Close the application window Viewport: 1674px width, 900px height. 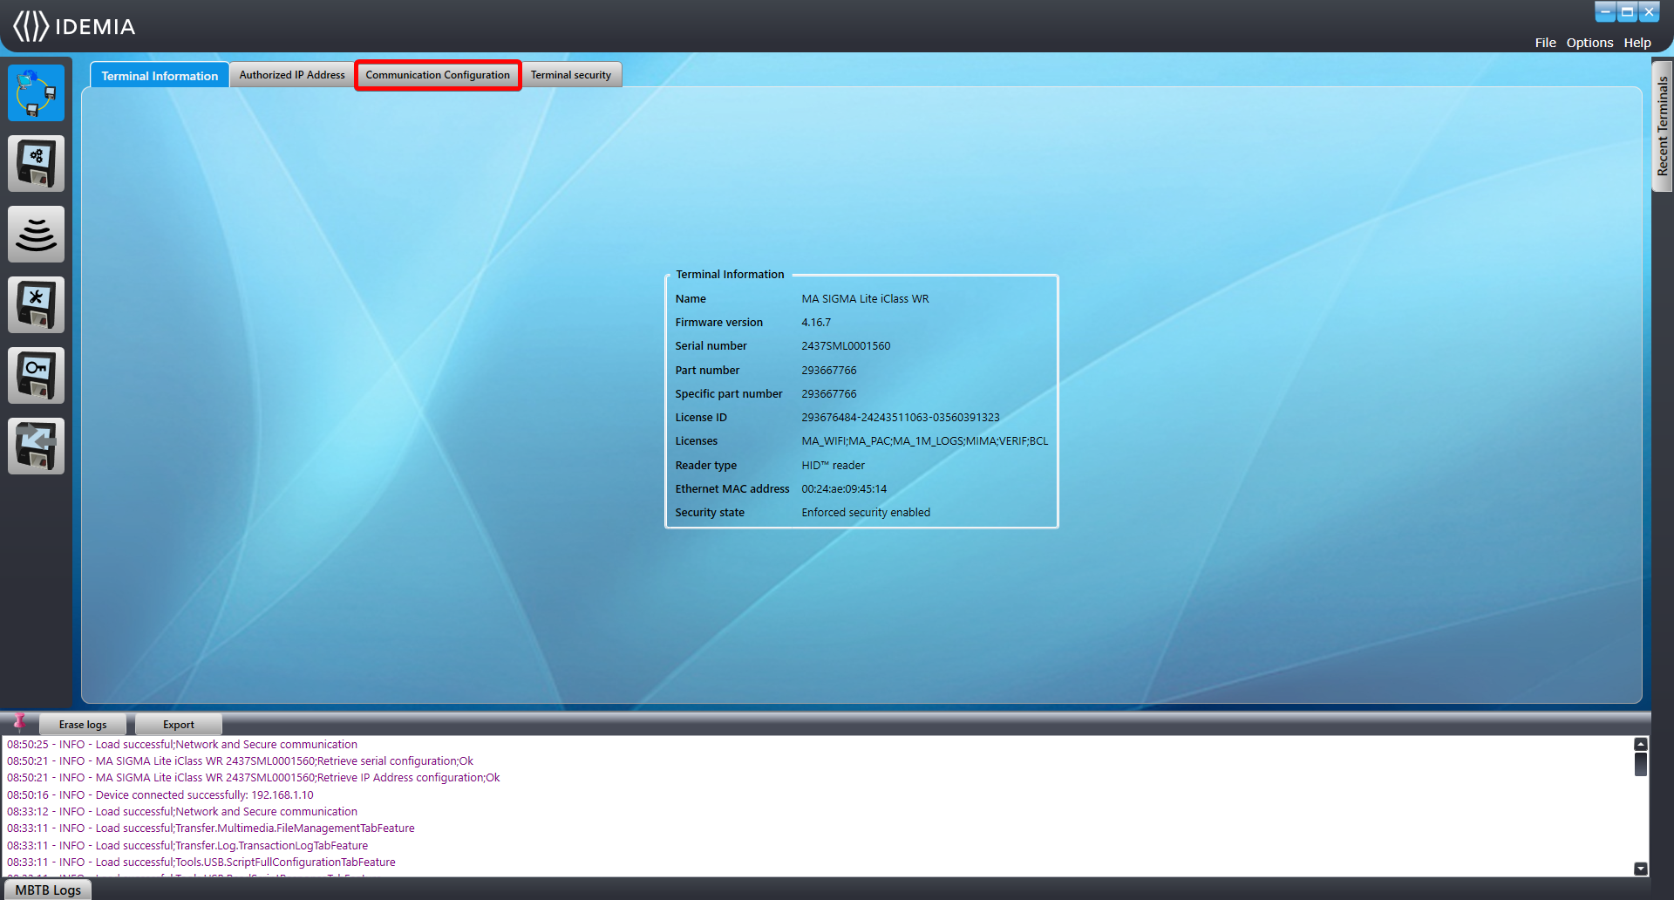[x=1649, y=11]
